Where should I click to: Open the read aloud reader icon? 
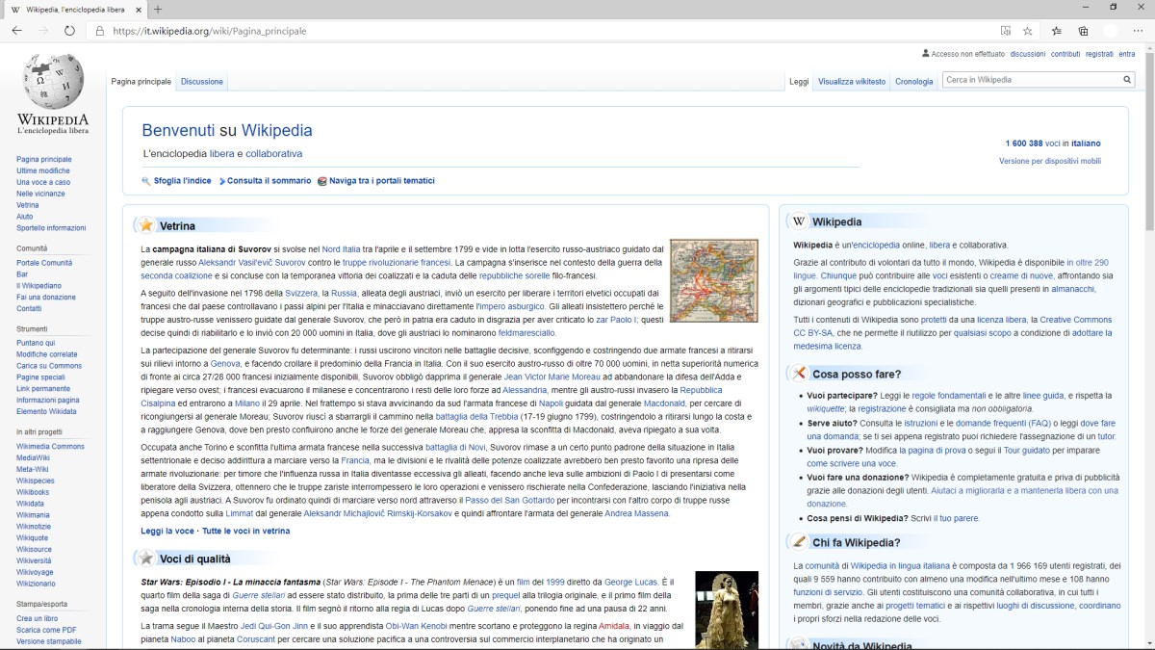pos(1006,31)
